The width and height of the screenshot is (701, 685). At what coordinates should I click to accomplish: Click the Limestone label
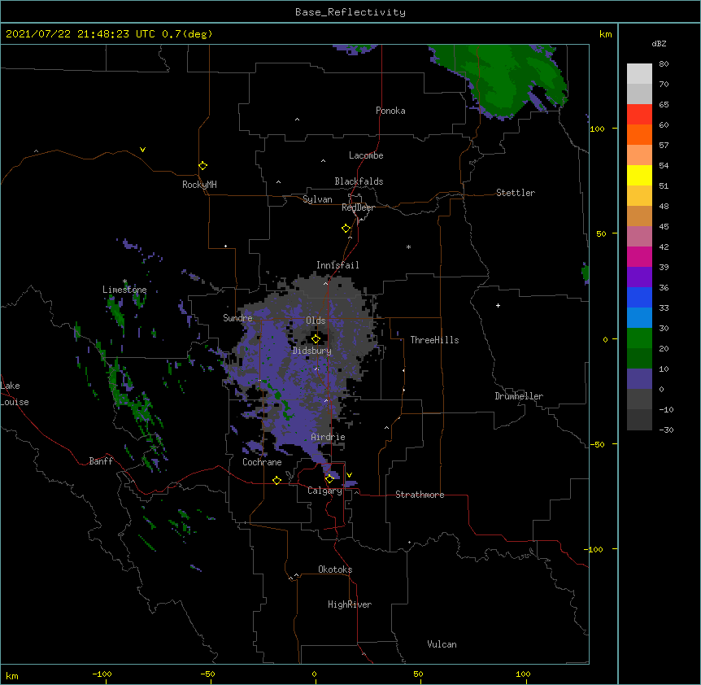click(124, 290)
